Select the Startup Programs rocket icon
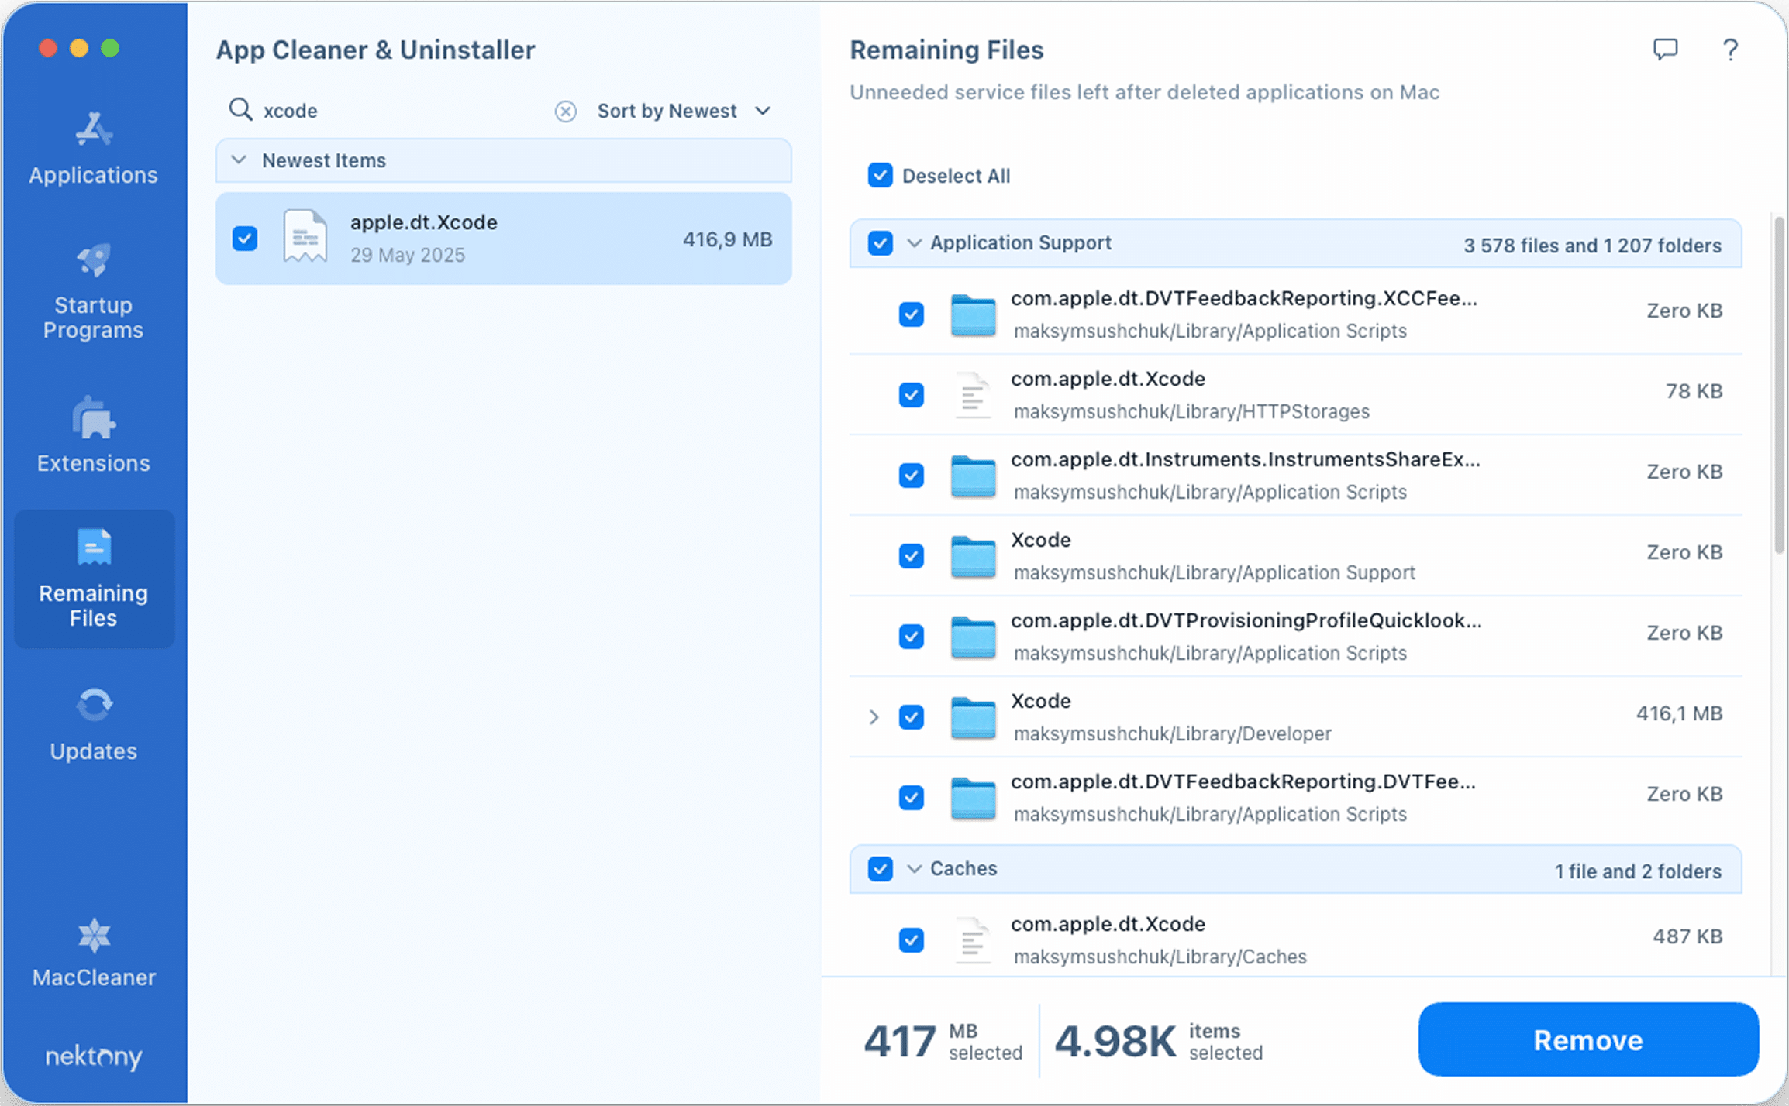Screen dimensions: 1789x1106 93,260
